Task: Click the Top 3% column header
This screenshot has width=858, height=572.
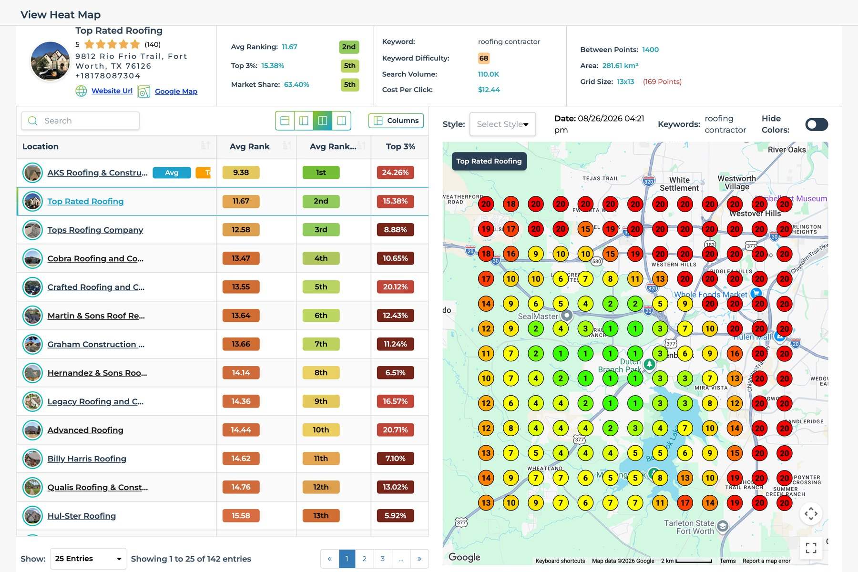Action: (x=400, y=146)
